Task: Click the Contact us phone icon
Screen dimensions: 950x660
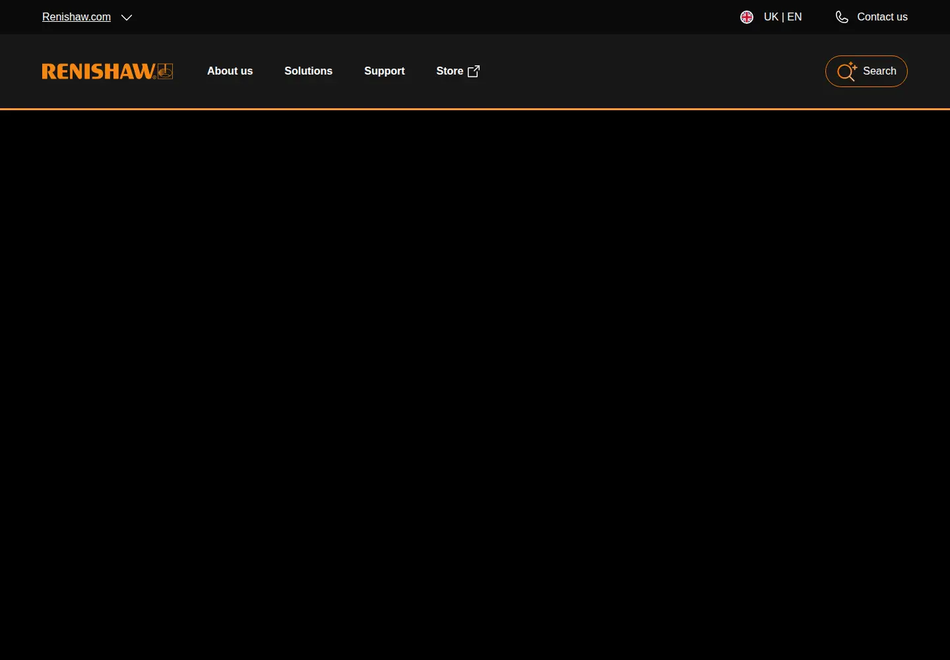Action: 842,17
